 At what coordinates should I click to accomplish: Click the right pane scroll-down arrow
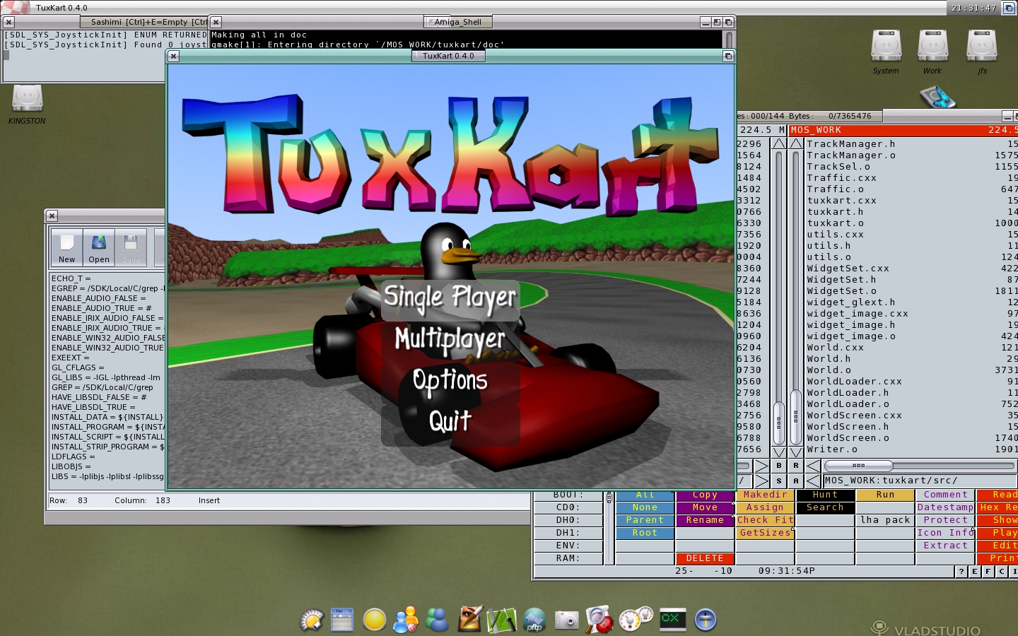(796, 452)
